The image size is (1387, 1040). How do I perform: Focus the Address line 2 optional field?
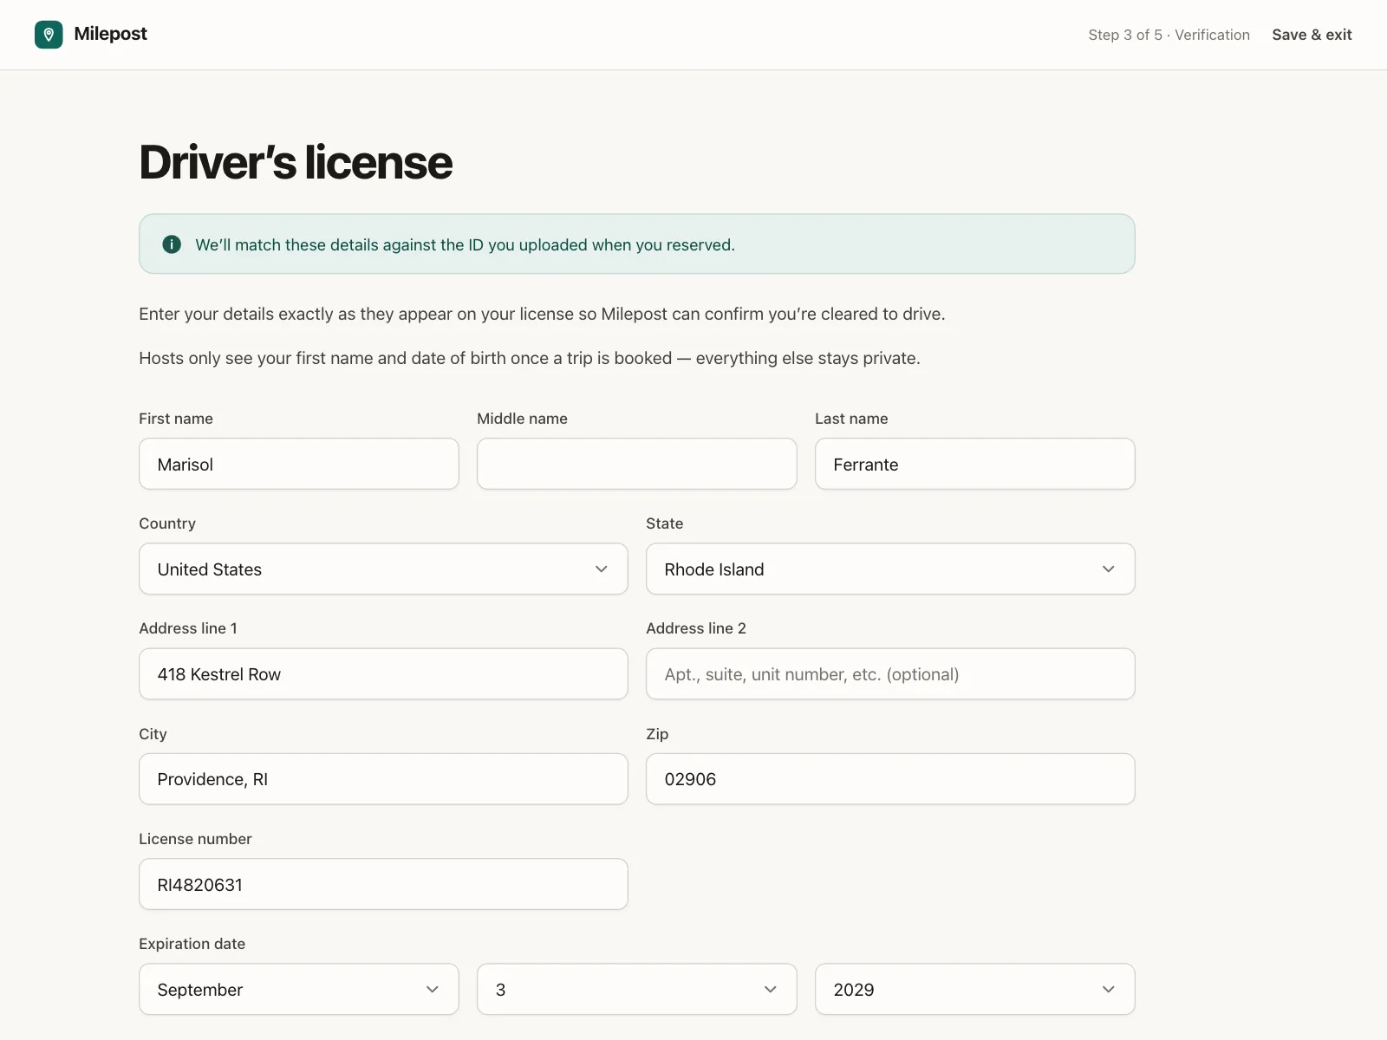(890, 674)
